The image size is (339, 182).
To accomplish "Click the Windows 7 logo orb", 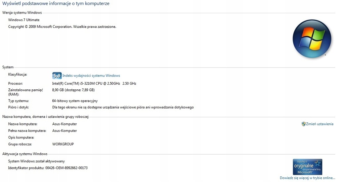I will click(x=312, y=39).
